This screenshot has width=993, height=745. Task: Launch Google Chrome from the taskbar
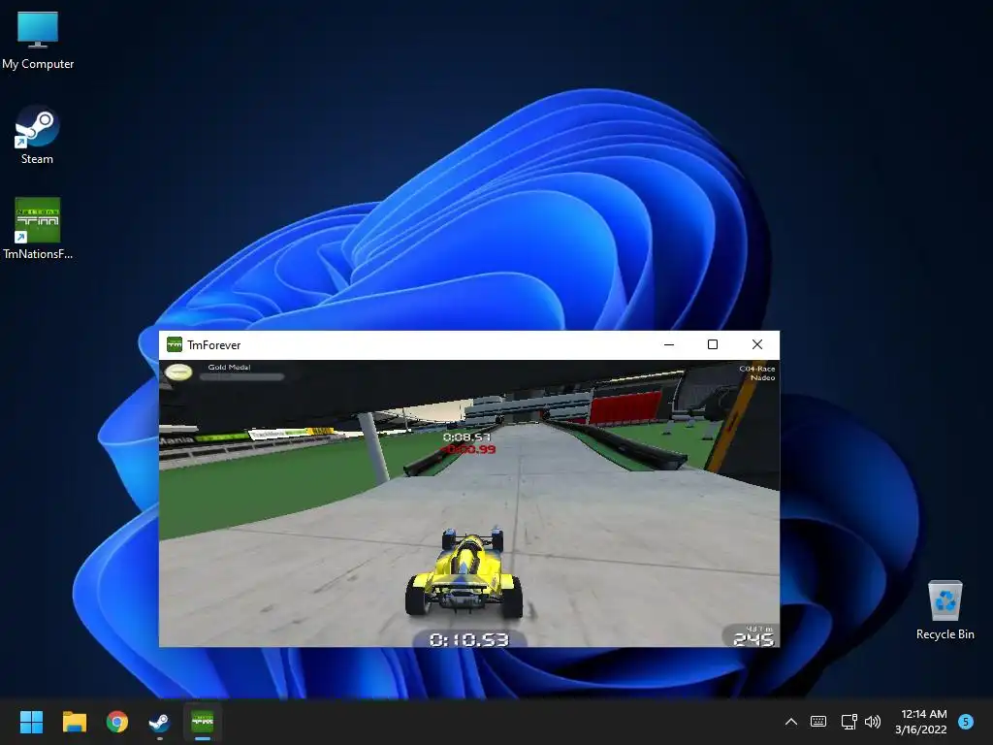click(117, 722)
